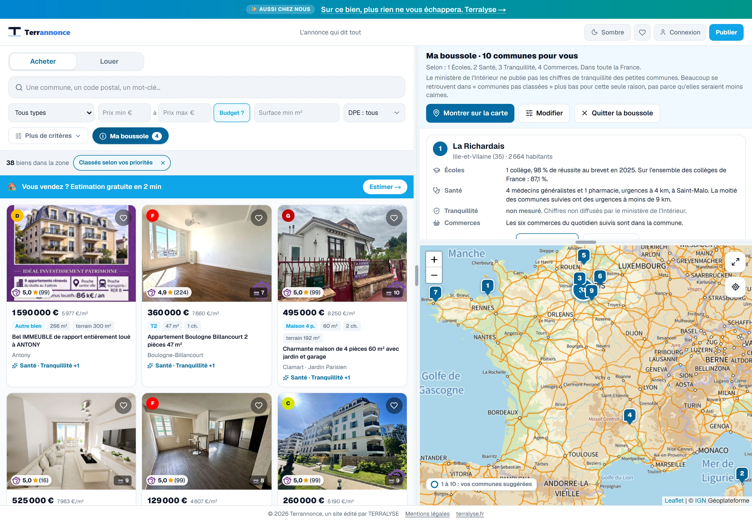This screenshot has height=522, width=752.
Task: Favorite the 129 000 € listing heart
Action: 258,406
